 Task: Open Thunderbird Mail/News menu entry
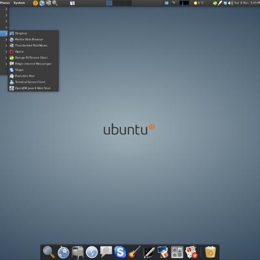(33, 45)
